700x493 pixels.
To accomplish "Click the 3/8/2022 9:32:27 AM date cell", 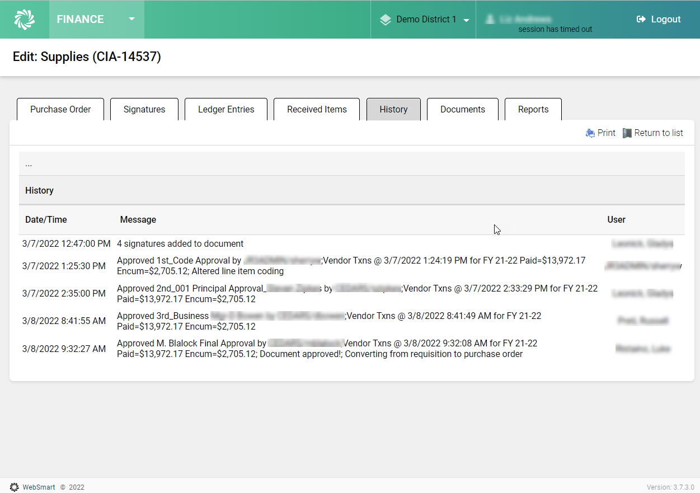I will tap(64, 349).
